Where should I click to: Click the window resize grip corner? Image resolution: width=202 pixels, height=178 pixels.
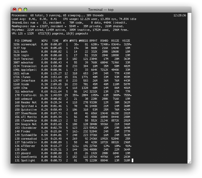[x=190, y=162]
